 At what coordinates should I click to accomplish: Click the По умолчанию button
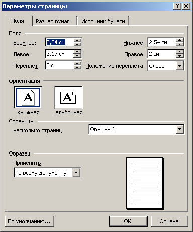pos(30,221)
